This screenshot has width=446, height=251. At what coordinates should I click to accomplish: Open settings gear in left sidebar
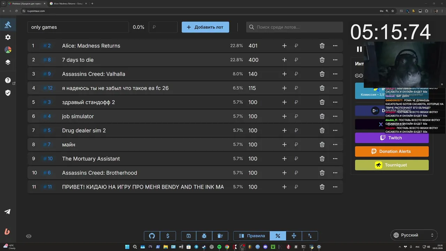8,37
